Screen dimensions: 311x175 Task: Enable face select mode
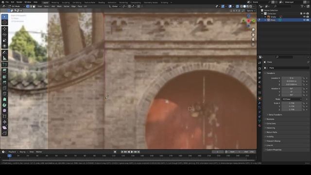34,6
